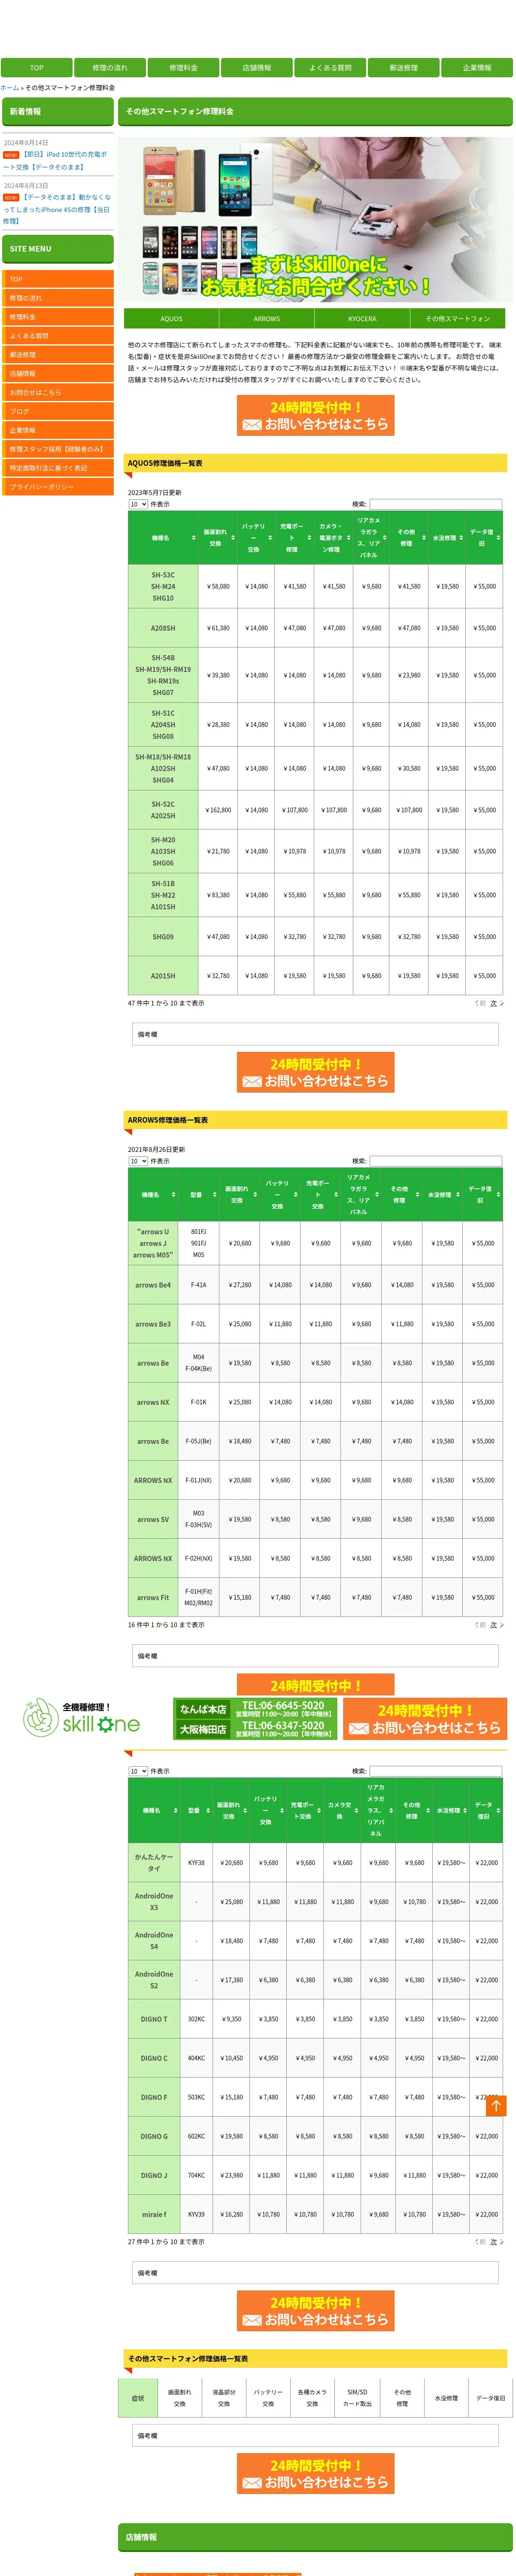Sort AQUOS table by 機種名 column arrows

point(193,538)
